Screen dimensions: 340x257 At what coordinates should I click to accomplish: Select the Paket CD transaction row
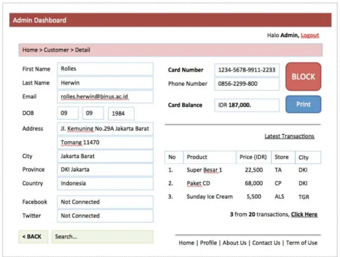point(242,183)
